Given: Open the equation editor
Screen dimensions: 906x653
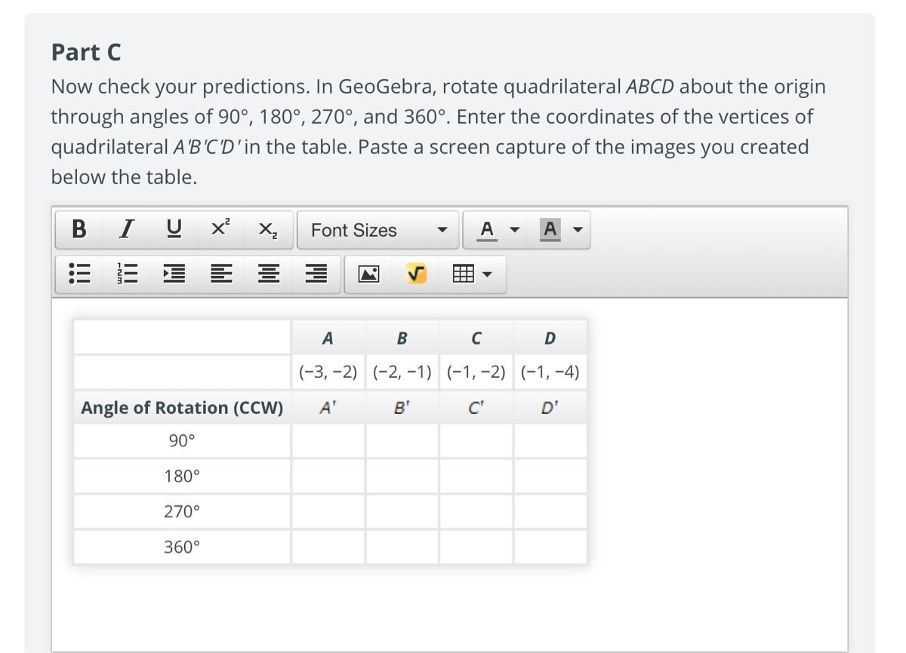Looking at the screenshot, I should pyautogui.click(x=416, y=274).
